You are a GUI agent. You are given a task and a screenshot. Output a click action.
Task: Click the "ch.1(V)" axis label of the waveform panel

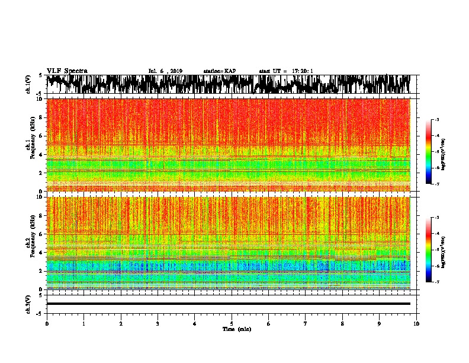[x=28, y=84]
